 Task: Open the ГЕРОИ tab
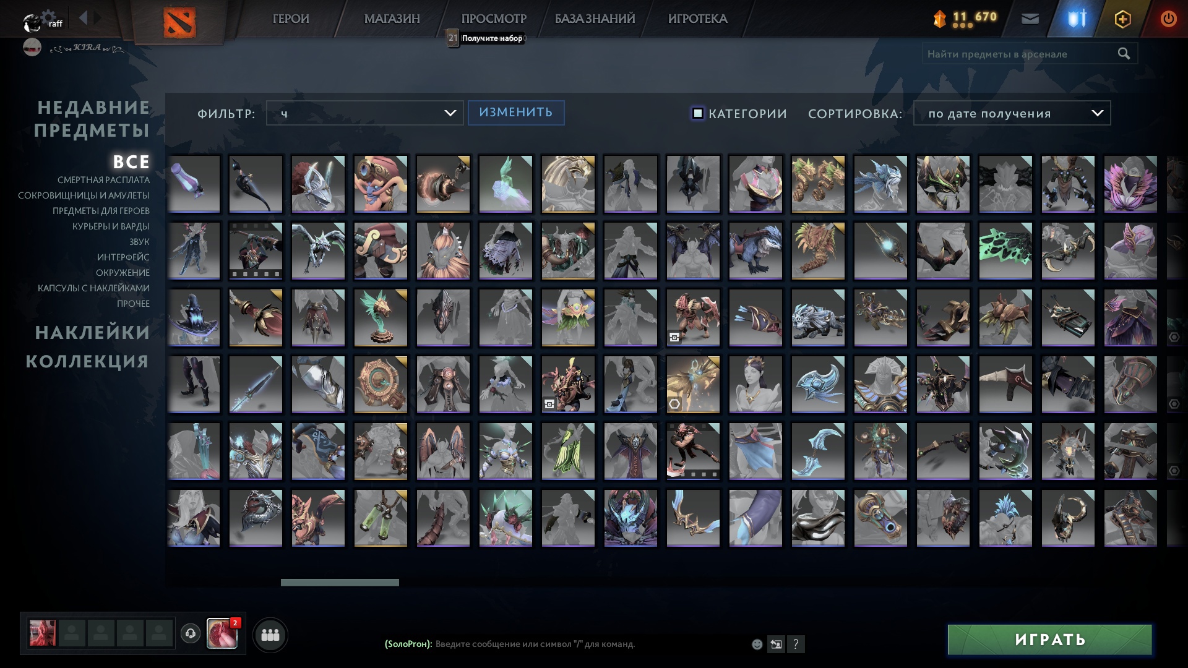pyautogui.click(x=291, y=19)
